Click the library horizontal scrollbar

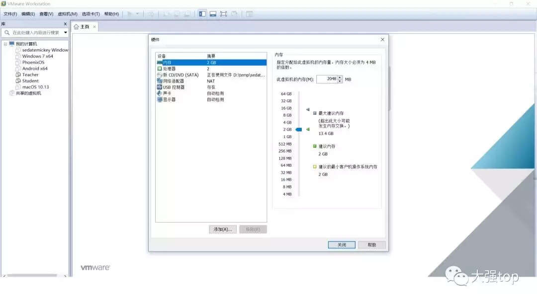tap(32, 275)
